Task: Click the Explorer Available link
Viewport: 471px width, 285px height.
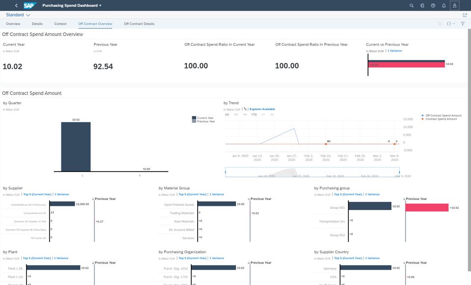Action: tap(262, 109)
